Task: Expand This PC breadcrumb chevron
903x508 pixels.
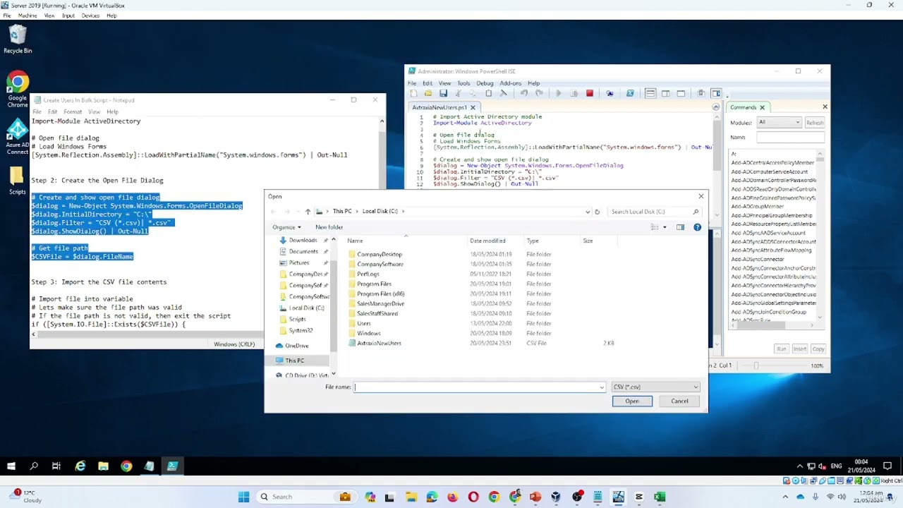Action: 356,212
